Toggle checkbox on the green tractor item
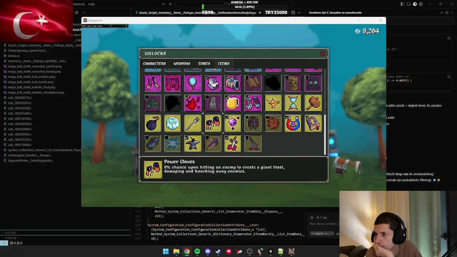Screen dimensions: 457x257 coord(147,97)
